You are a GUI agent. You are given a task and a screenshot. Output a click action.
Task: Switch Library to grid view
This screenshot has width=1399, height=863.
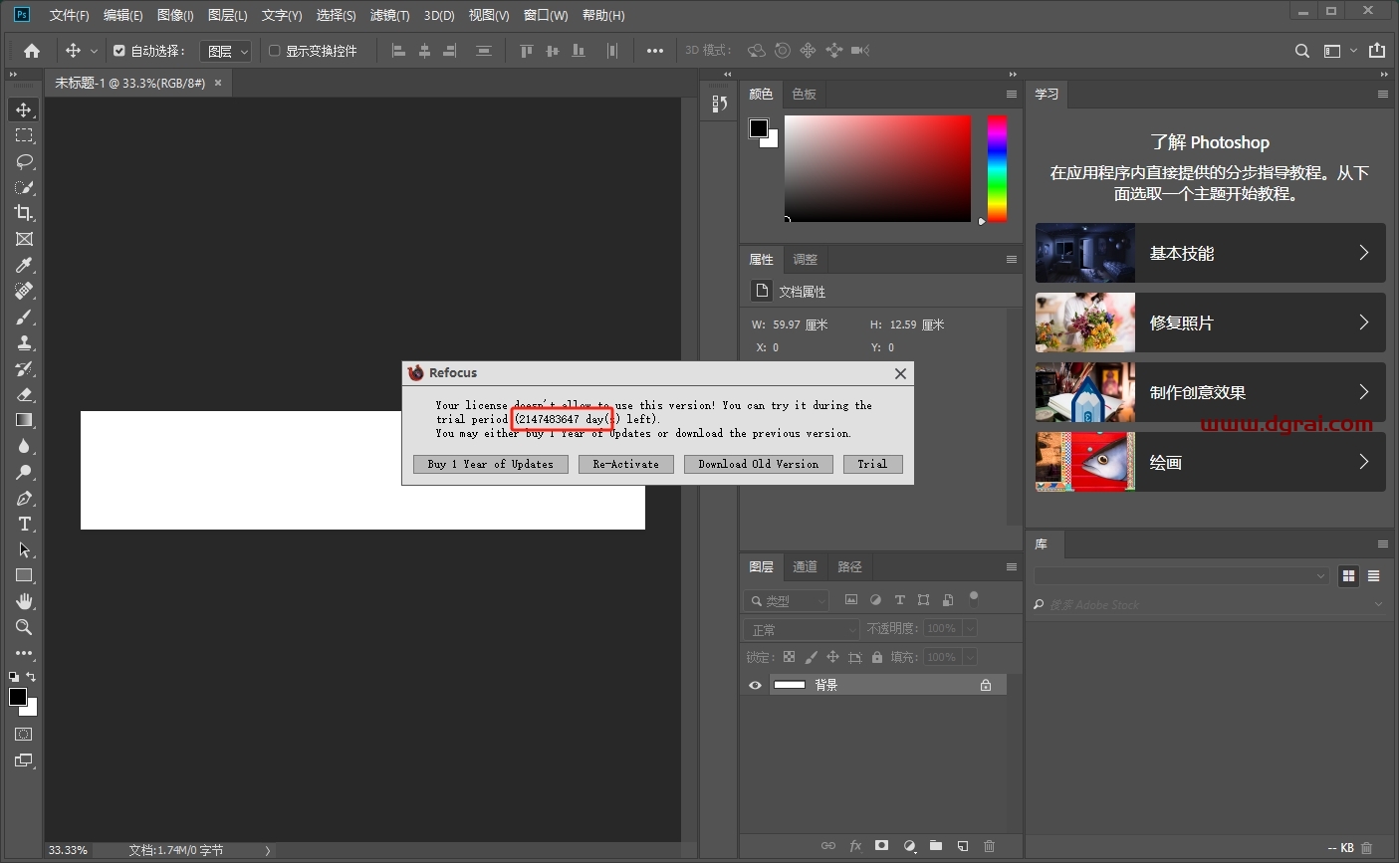click(x=1349, y=575)
